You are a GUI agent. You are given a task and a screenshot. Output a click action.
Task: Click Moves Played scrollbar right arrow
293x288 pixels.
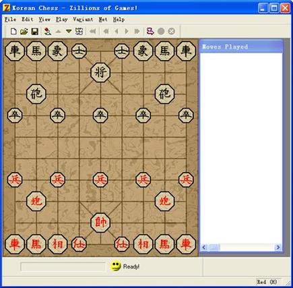278,248
